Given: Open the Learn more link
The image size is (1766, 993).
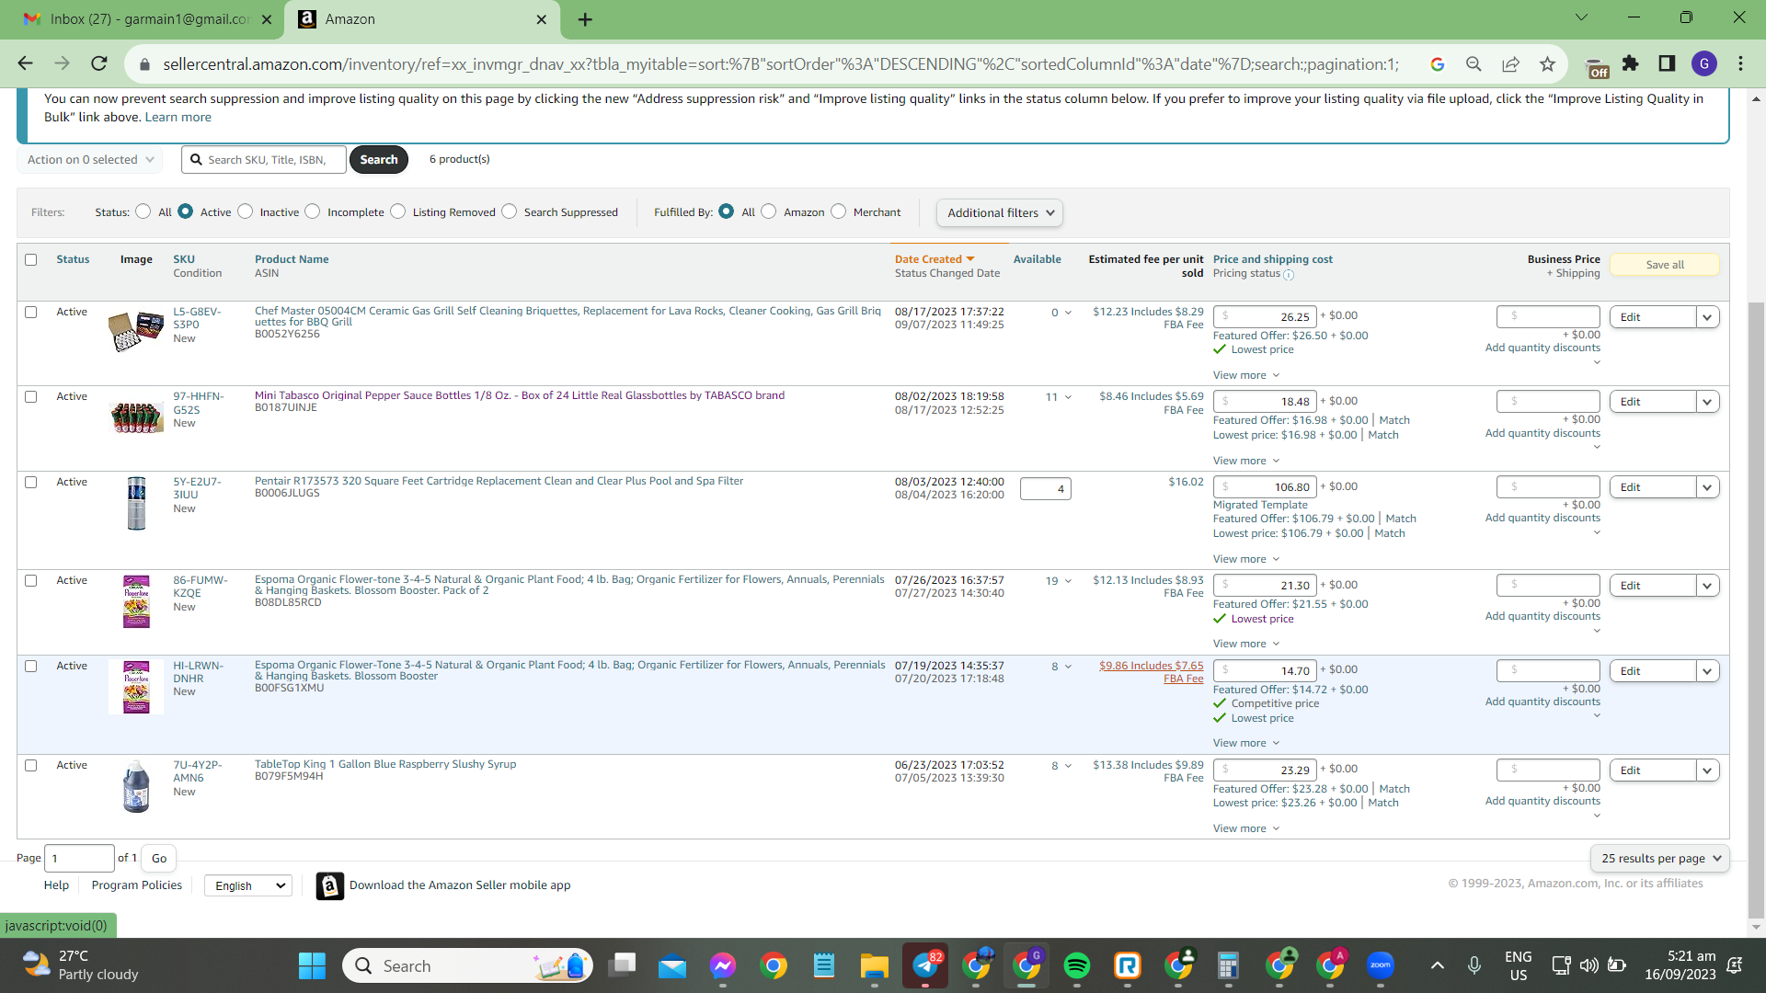Looking at the screenshot, I should (178, 117).
